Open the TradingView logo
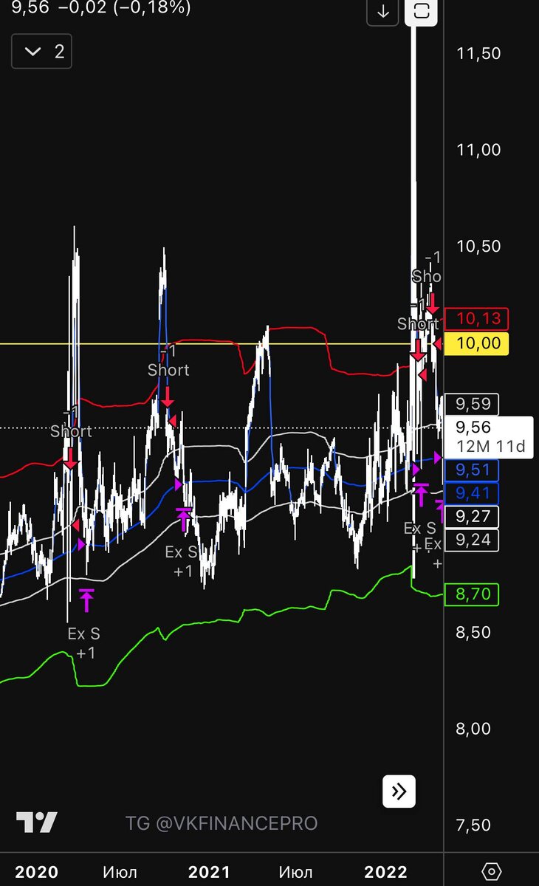This screenshot has width=539, height=886. point(36,823)
